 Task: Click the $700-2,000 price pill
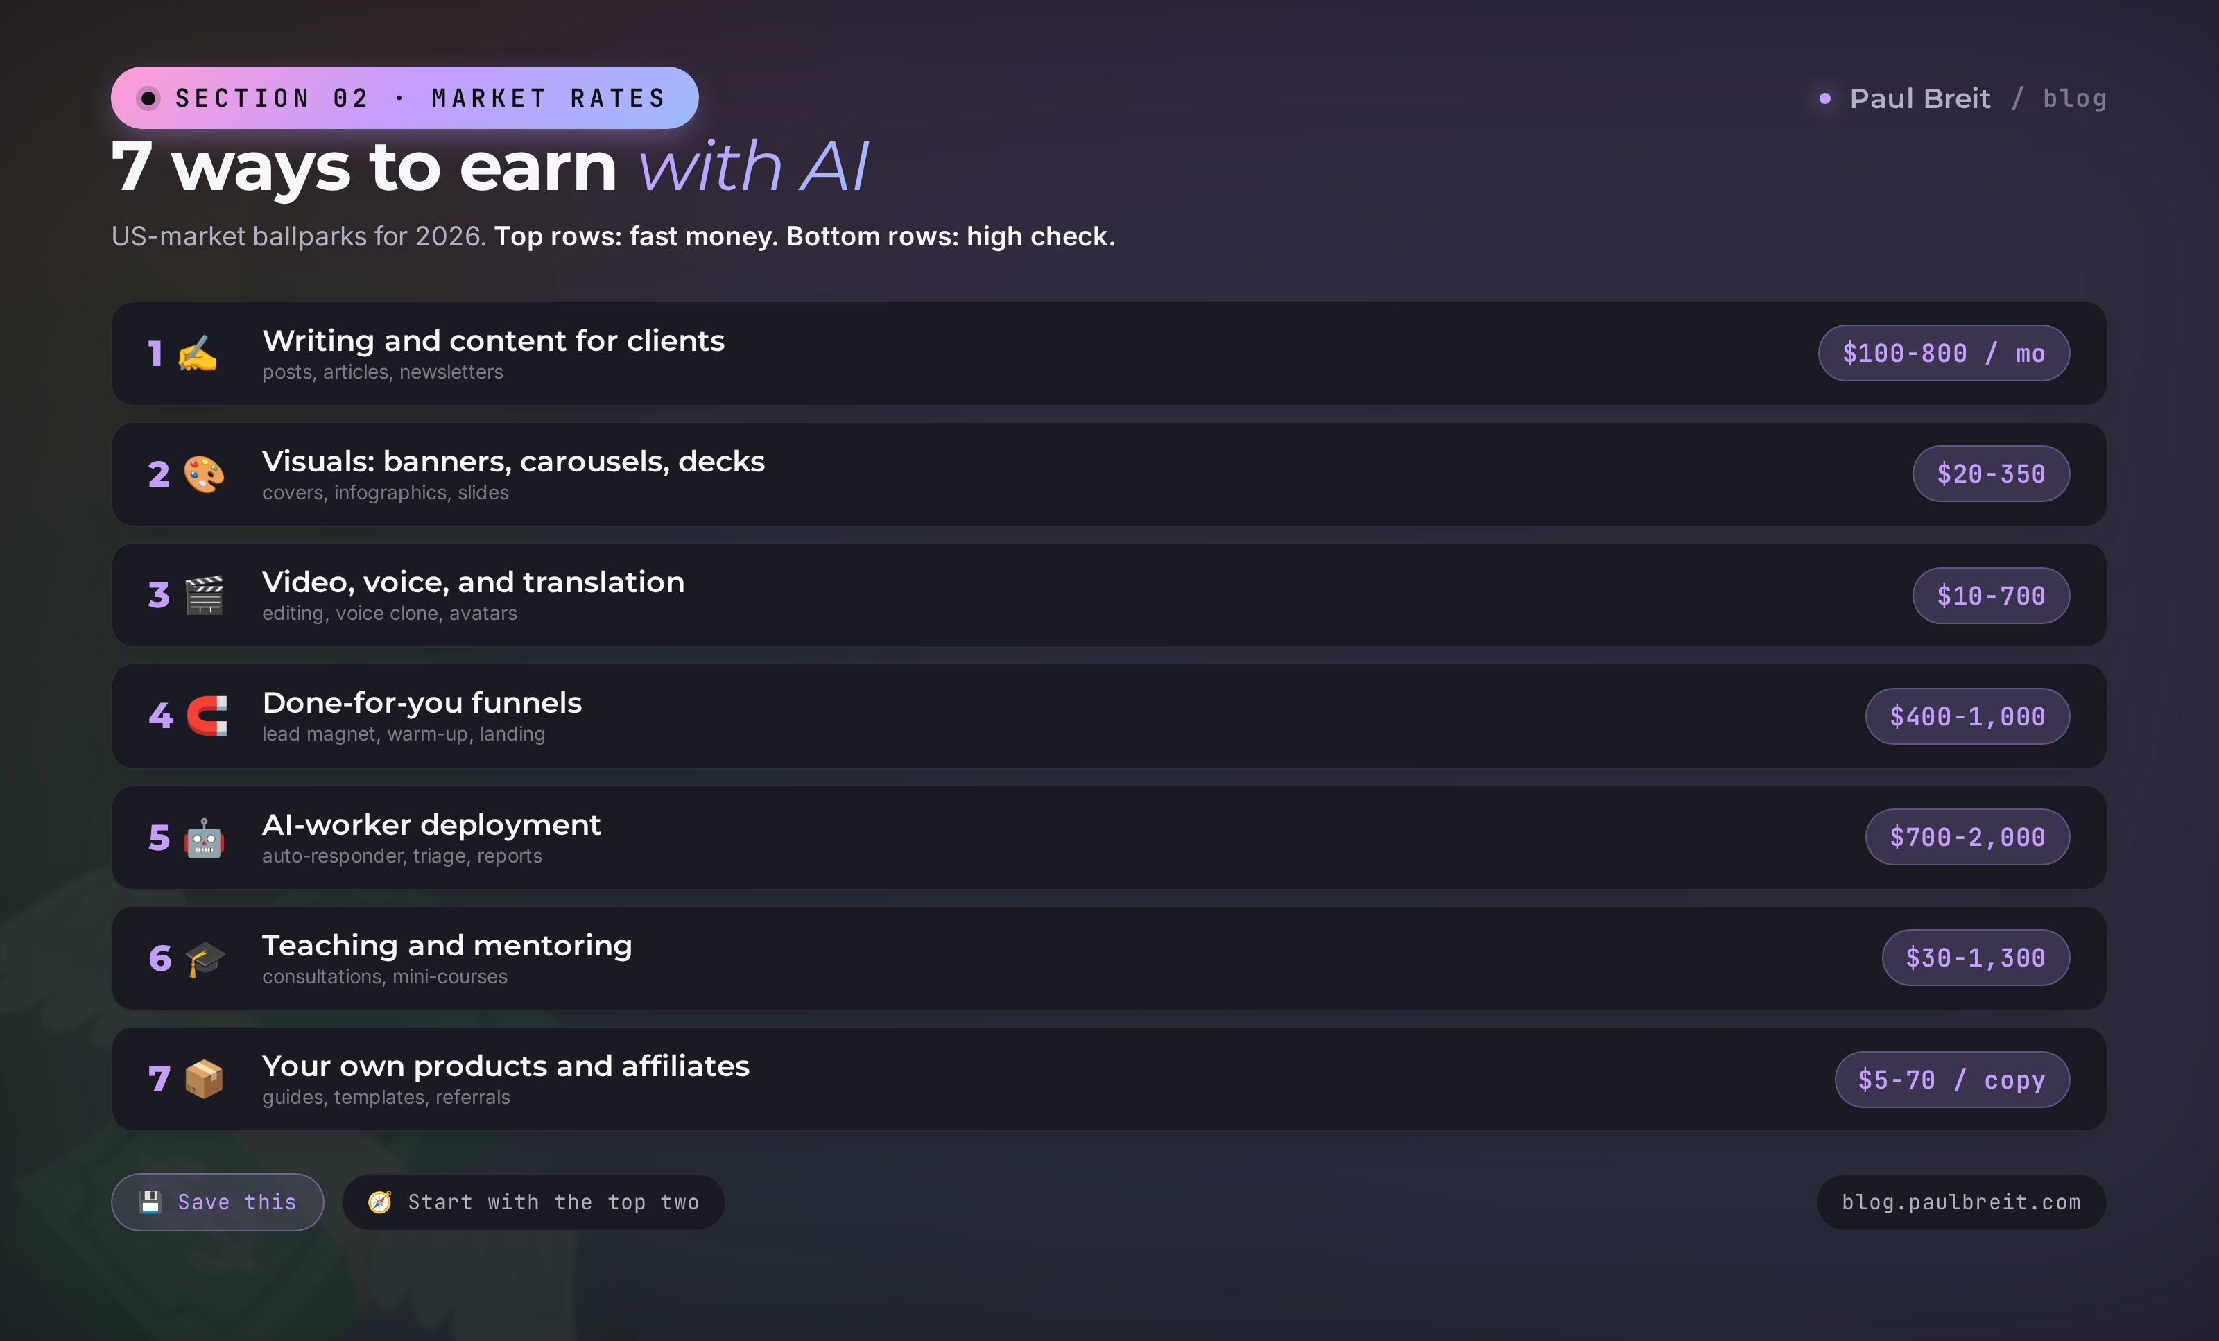pyautogui.click(x=1967, y=838)
